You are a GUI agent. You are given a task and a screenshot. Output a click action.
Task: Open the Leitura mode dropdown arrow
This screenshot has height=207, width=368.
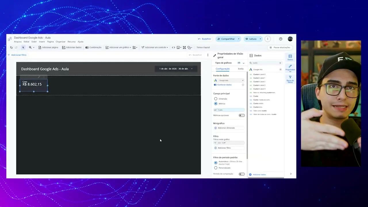point(260,39)
